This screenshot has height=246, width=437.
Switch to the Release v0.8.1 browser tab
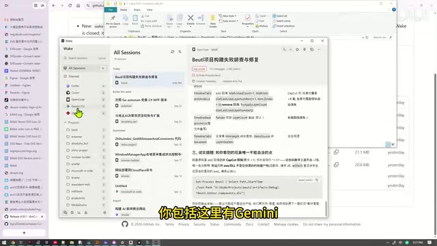[x=24, y=217]
